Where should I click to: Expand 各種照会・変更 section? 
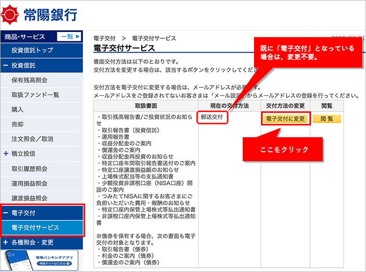click(42, 242)
